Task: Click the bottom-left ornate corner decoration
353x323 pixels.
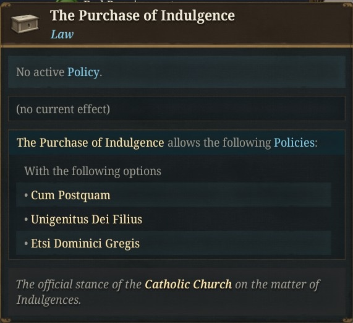Action: tap(6, 320)
